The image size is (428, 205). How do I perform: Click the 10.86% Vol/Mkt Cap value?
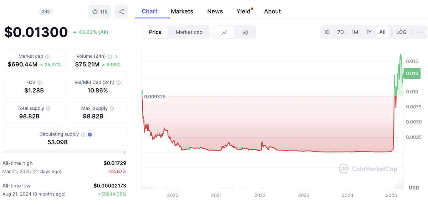pos(98,91)
